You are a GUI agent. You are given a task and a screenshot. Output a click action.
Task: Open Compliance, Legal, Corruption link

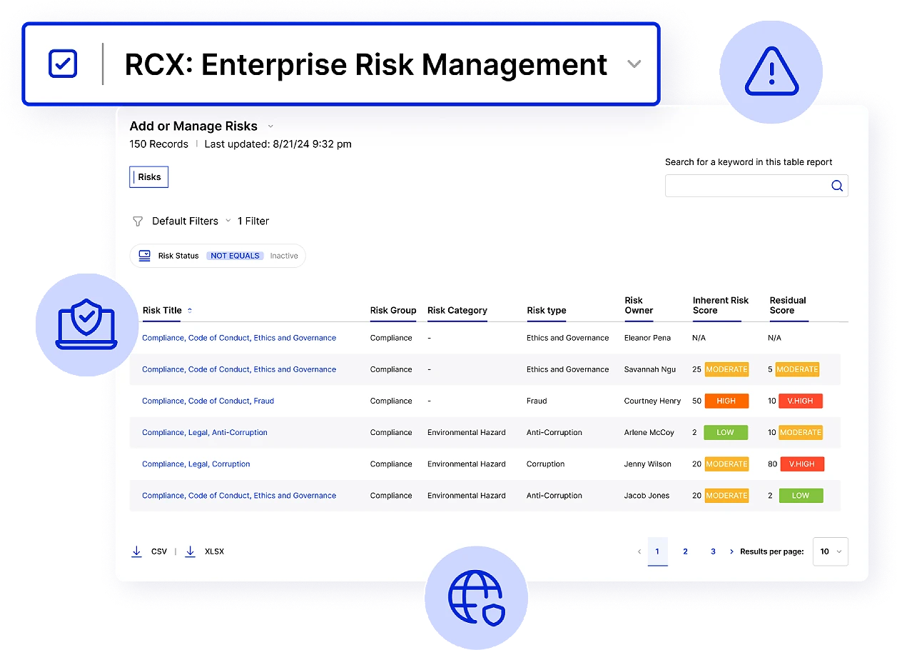(196, 464)
